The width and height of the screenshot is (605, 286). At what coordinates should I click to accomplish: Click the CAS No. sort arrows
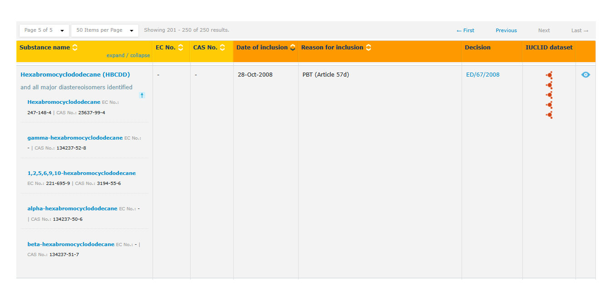pos(222,48)
